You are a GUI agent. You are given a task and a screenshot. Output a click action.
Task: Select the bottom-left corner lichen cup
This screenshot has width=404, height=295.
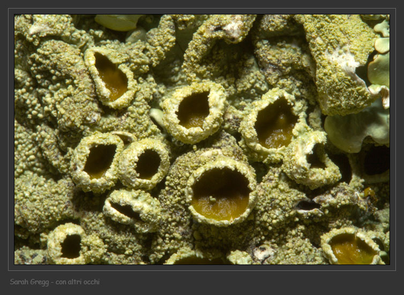click(70, 245)
